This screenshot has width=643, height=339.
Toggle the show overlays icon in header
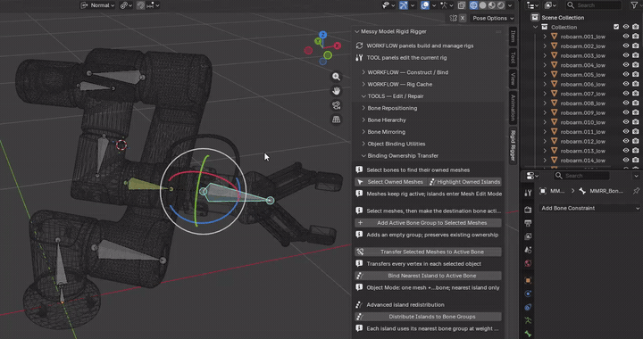click(425, 5)
